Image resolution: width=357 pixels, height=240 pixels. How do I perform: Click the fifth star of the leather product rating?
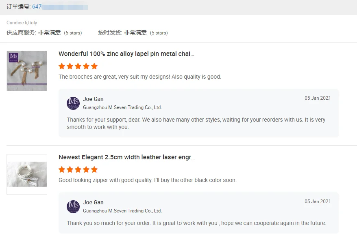(94, 169)
